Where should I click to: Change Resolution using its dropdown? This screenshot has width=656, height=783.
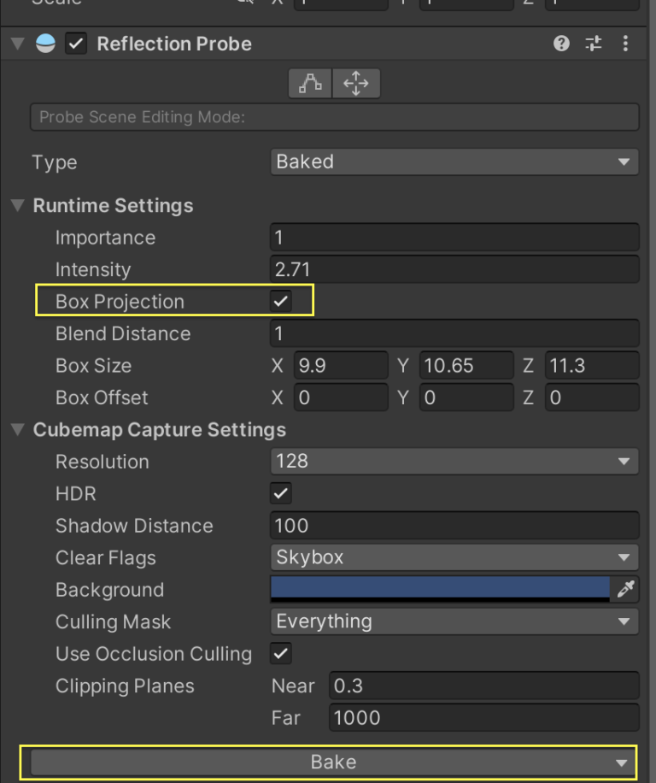(x=454, y=462)
